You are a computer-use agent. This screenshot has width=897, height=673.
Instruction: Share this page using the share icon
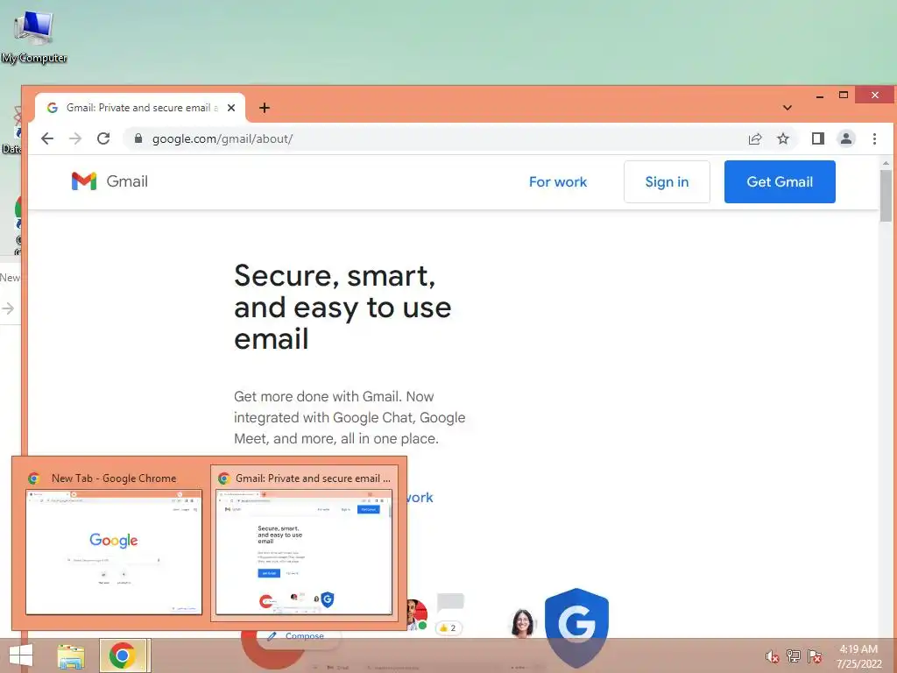pyautogui.click(x=755, y=138)
